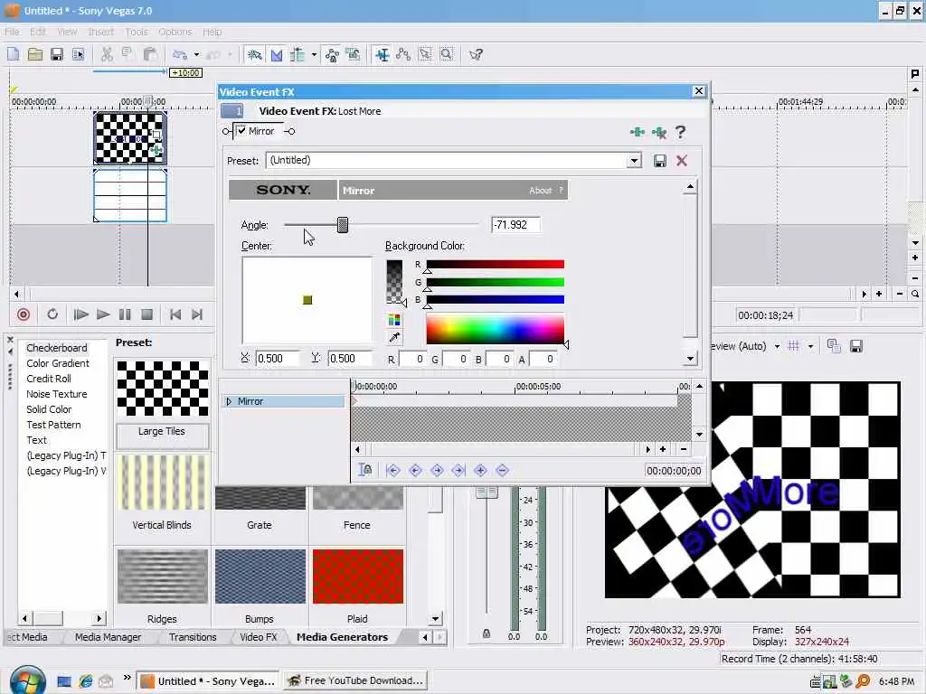Click the Undo arrow icon

[x=180, y=55]
